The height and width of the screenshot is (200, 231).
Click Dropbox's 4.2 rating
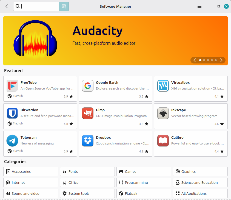click(x=144, y=151)
